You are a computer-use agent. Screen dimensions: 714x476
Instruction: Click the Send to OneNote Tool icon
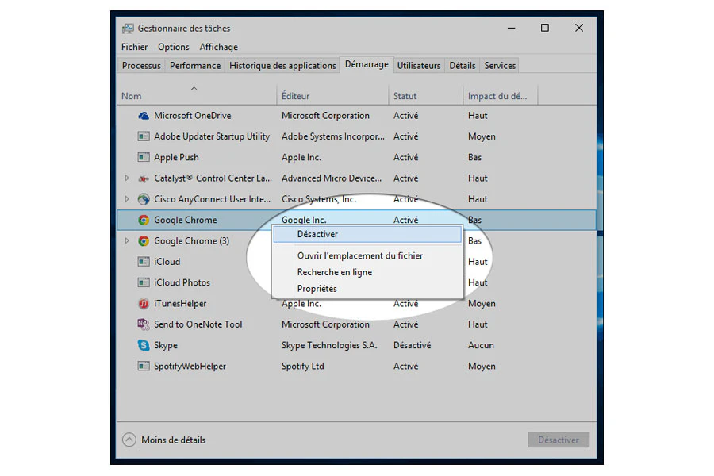tap(144, 324)
